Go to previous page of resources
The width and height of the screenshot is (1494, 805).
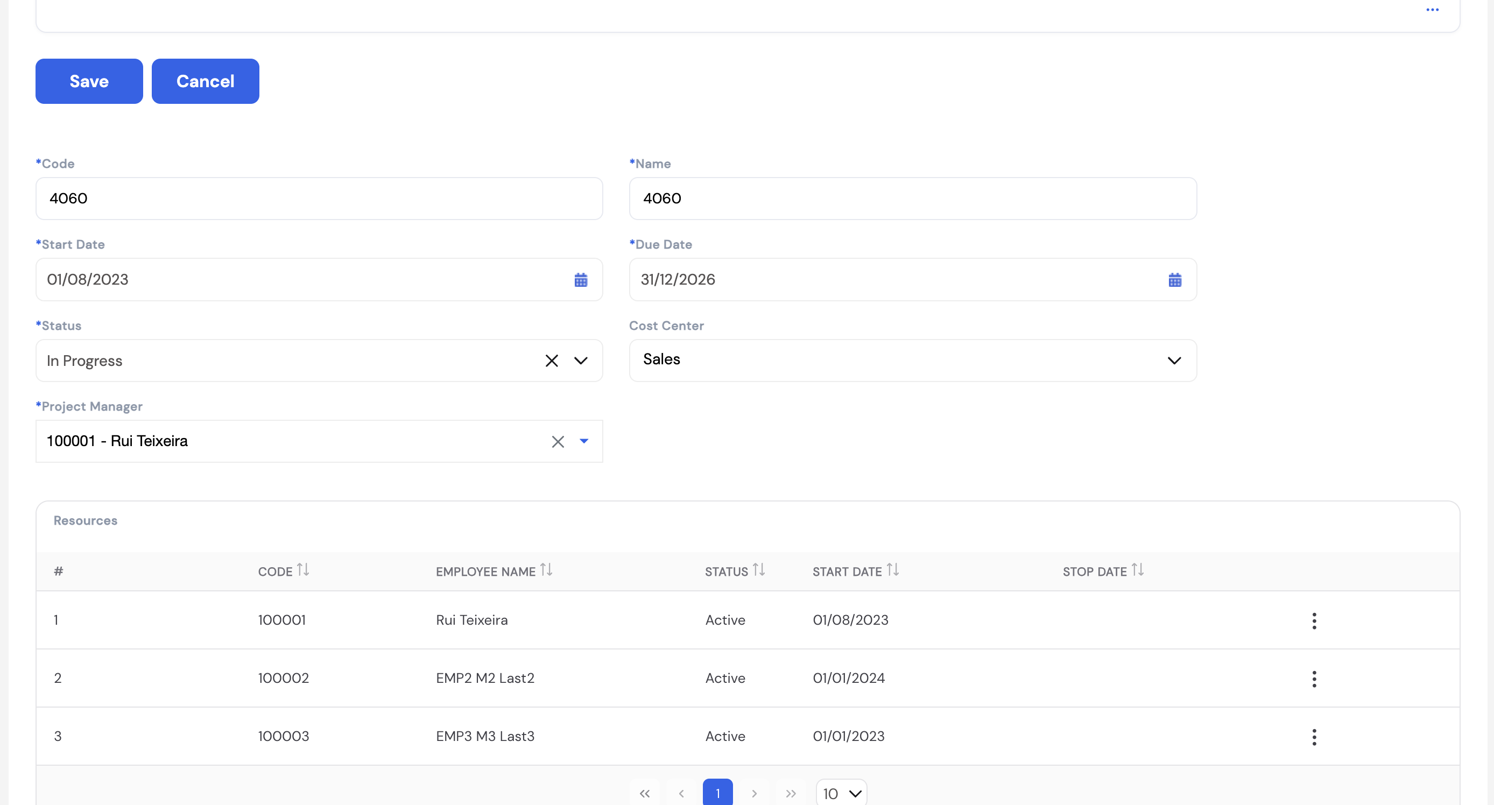click(x=681, y=793)
